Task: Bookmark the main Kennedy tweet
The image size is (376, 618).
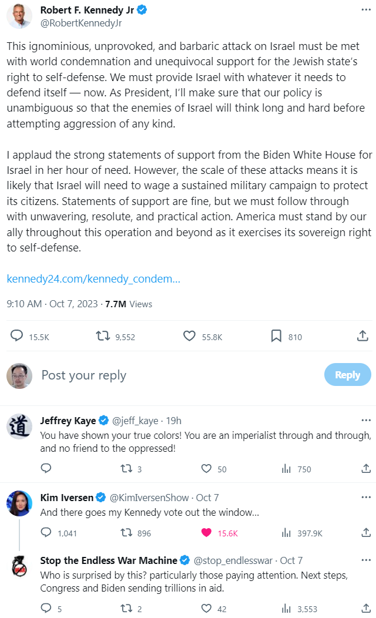Action: (x=276, y=336)
